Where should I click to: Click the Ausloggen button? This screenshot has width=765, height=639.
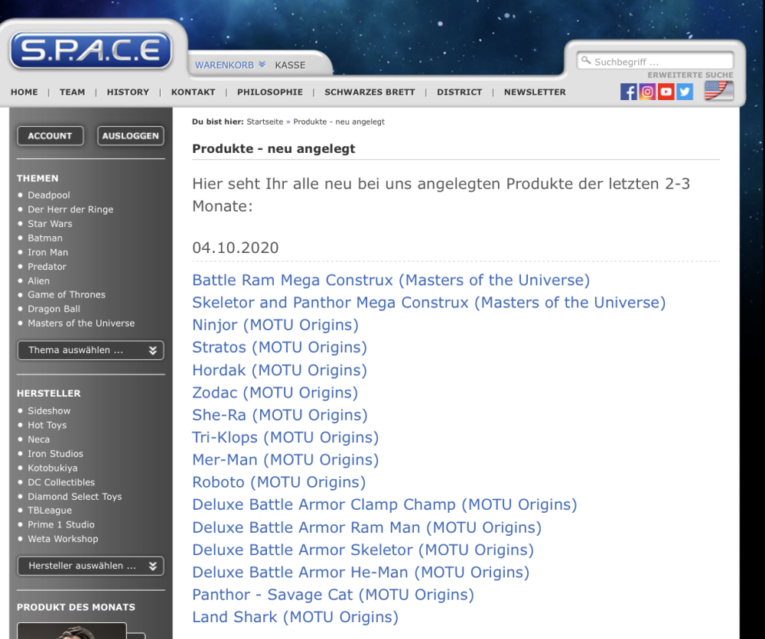click(x=131, y=136)
